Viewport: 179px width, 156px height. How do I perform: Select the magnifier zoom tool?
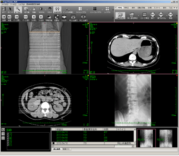pos(18,10)
